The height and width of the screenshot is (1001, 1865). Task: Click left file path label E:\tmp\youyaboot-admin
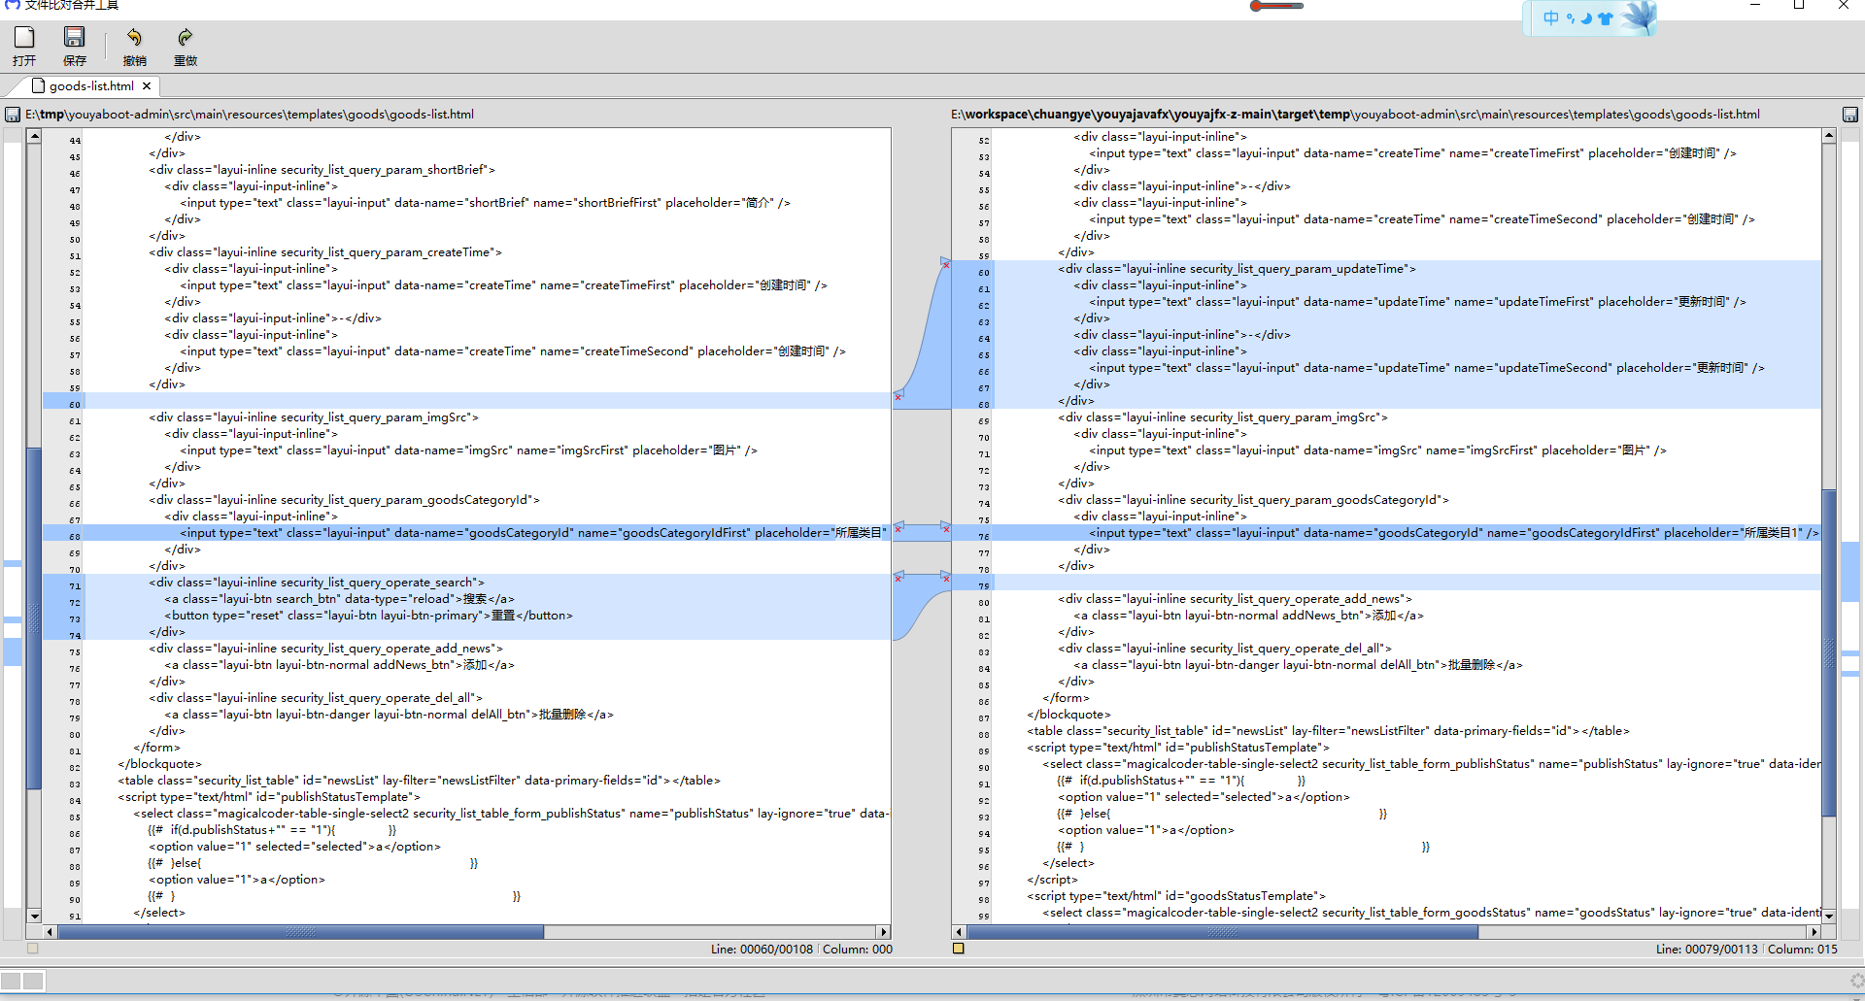coord(250,115)
